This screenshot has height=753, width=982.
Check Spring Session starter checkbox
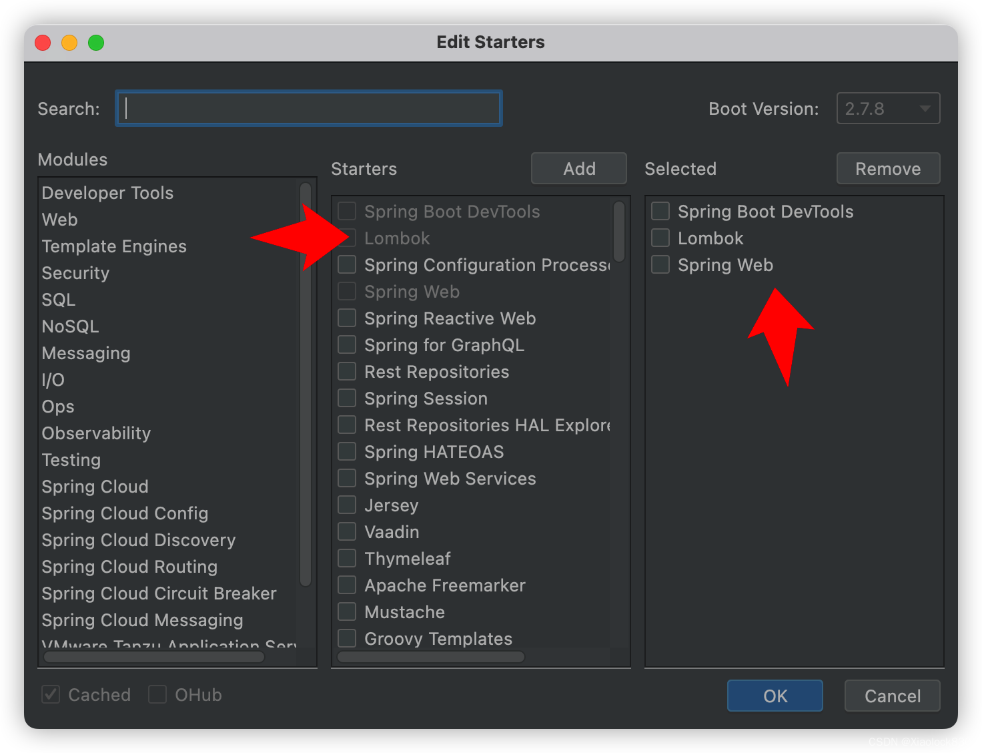[x=347, y=398]
